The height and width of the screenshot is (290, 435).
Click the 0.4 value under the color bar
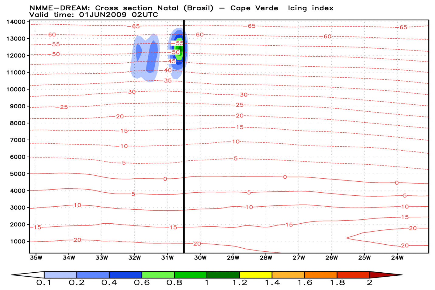click(109, 283)
